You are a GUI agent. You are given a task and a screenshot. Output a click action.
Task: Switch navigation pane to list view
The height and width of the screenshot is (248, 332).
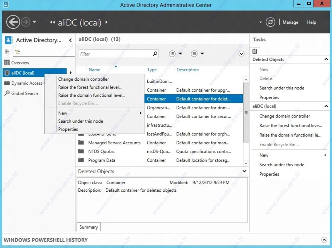coord(7,51)
